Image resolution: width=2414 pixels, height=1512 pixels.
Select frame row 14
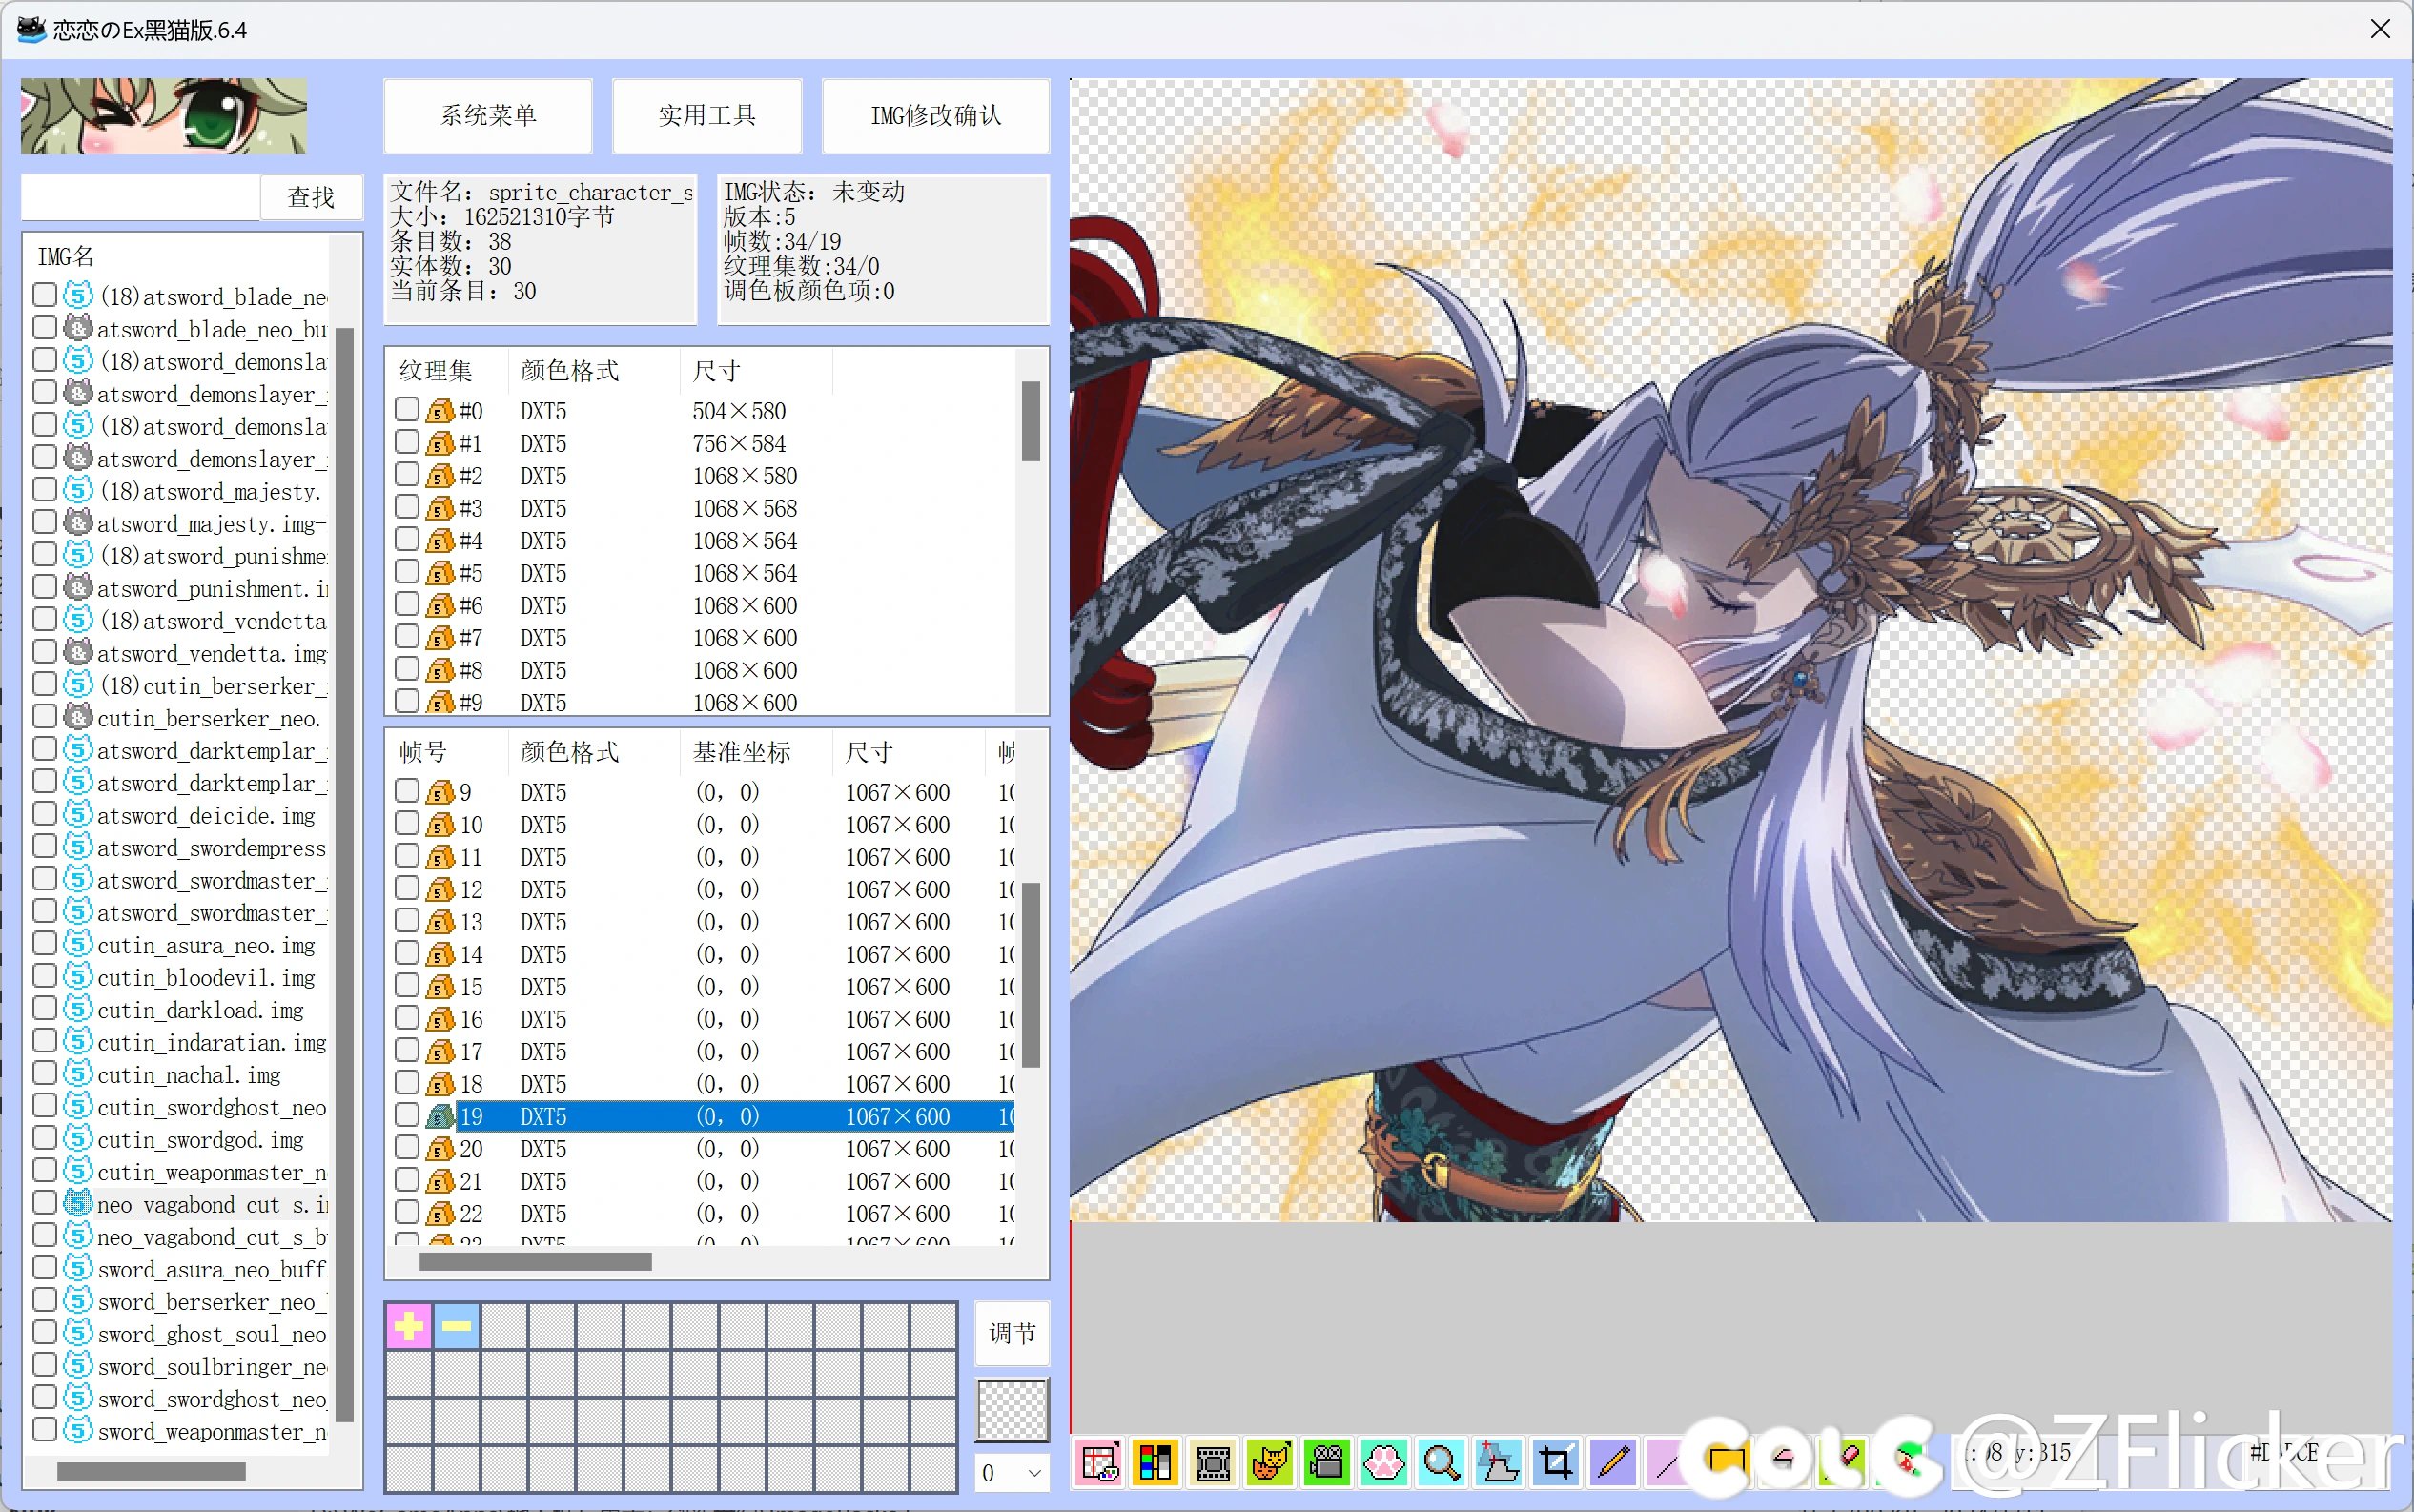tap(700, 954)
